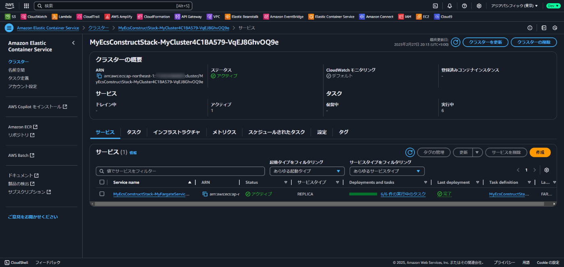Collapse the ECS side navigation panel
Viewport: 564px width, 267px height.
pos(73,43)
